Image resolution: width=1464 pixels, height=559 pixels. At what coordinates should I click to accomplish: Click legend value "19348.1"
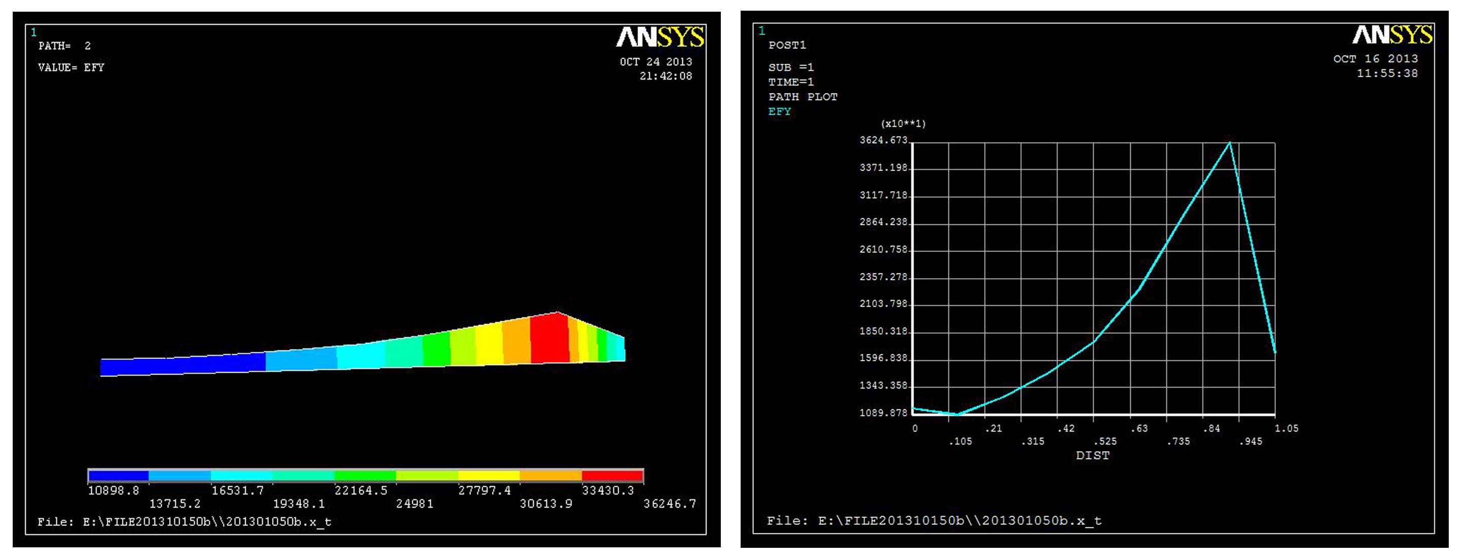pyautogui.click(x=299, y=504)
